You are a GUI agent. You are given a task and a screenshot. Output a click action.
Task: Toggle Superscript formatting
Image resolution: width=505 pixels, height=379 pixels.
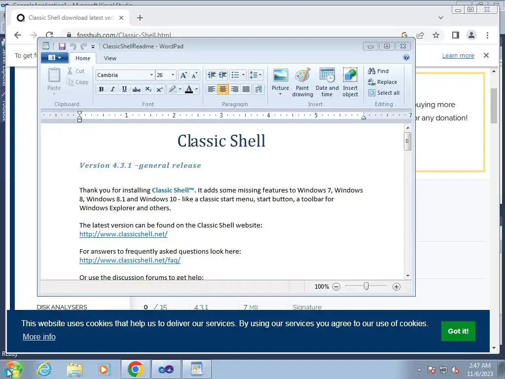[160, 89]
